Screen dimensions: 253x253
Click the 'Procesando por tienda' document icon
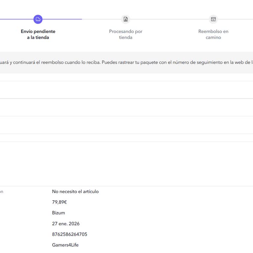[126, 19]
